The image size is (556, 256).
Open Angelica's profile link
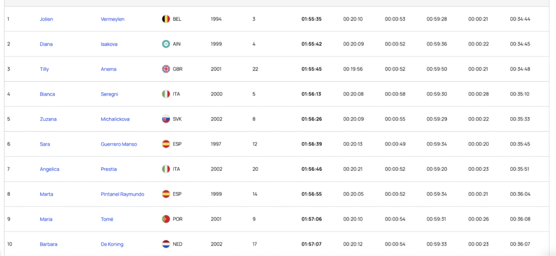point(49,169)
